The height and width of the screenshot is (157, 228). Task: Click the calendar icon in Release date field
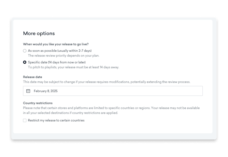click(28, 91)
